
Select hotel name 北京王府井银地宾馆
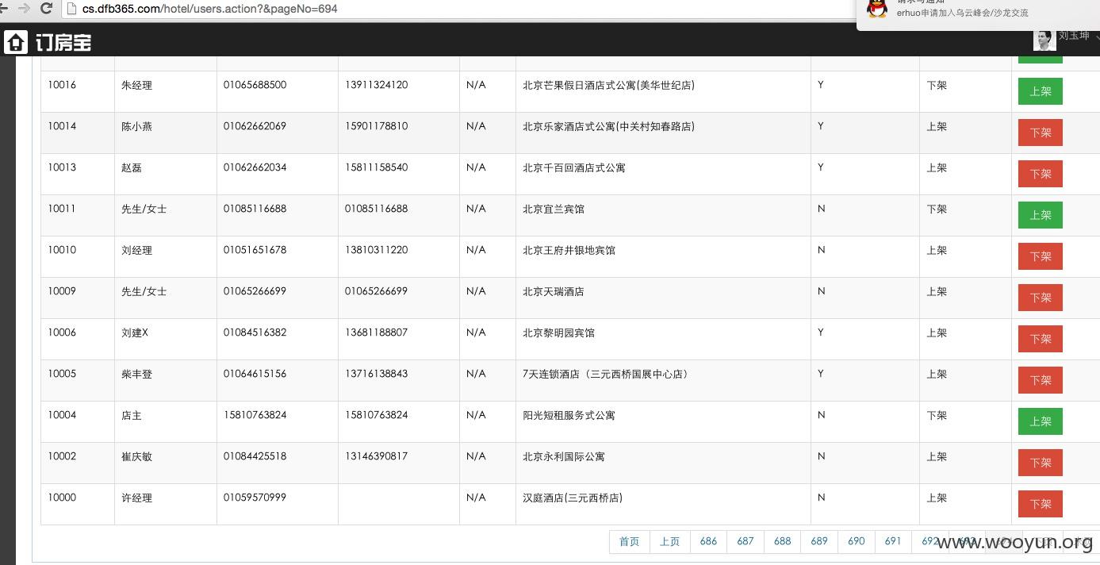[569, 250]
